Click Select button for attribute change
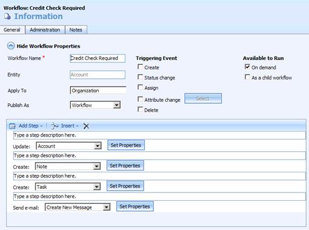 [x=203, y=98]
